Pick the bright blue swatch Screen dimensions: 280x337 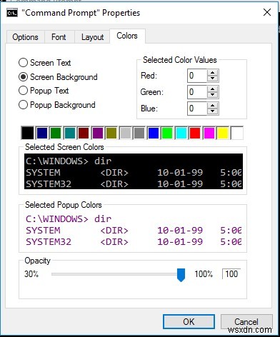154,133
